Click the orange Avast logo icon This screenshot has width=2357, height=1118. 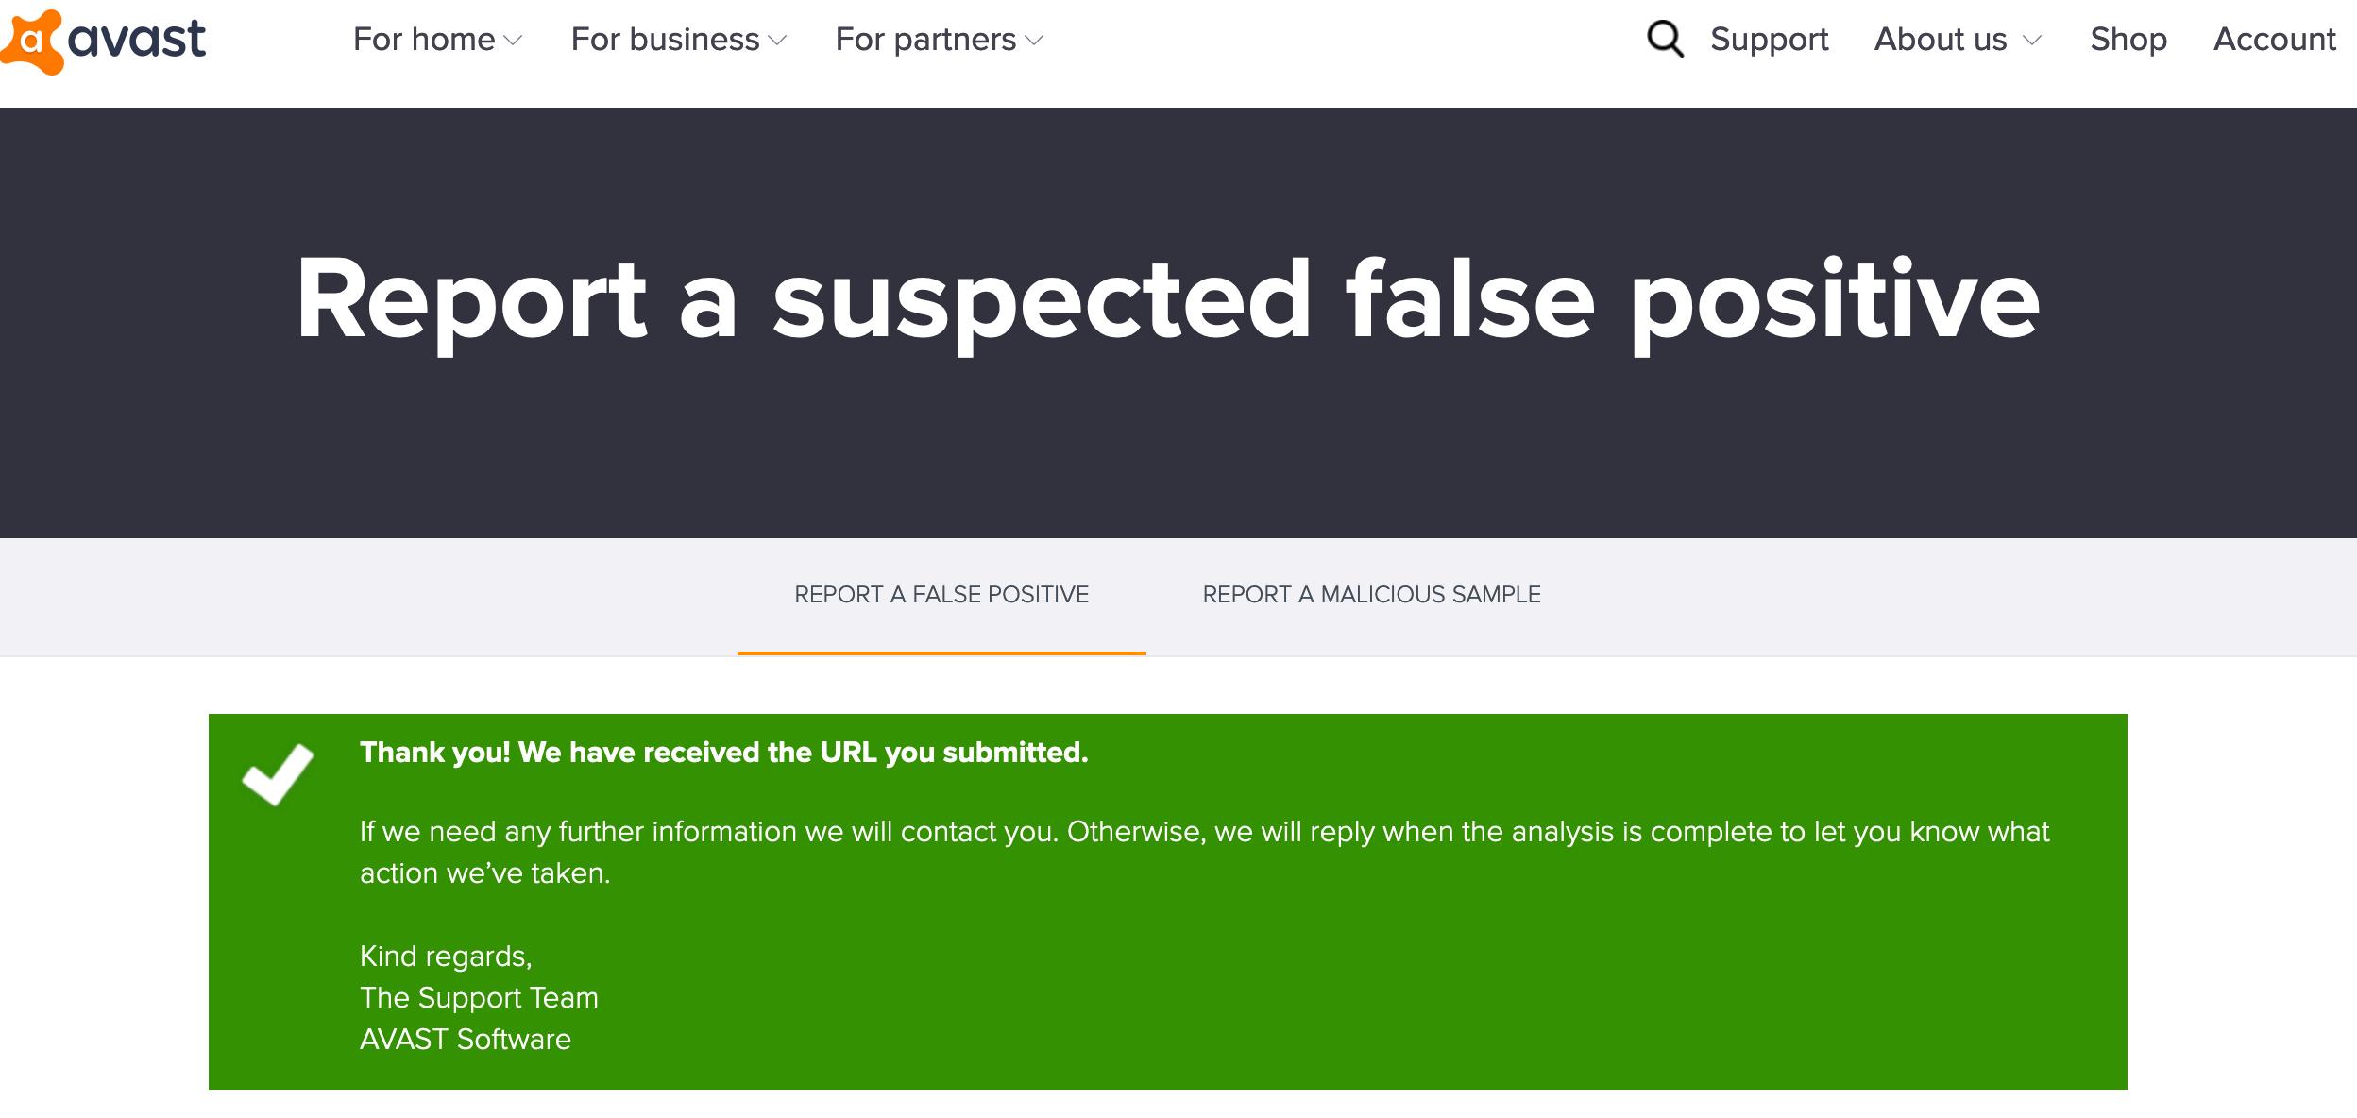(32, 42)
